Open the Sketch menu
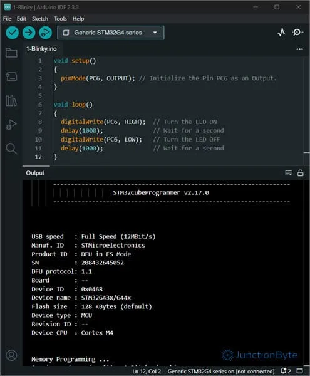 tap(40, 19)
